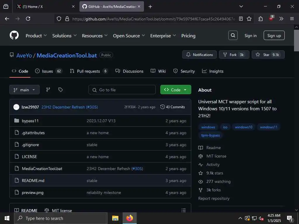Expand the Enterprise menu
The image size is (299, 224).
click(163, 36)
